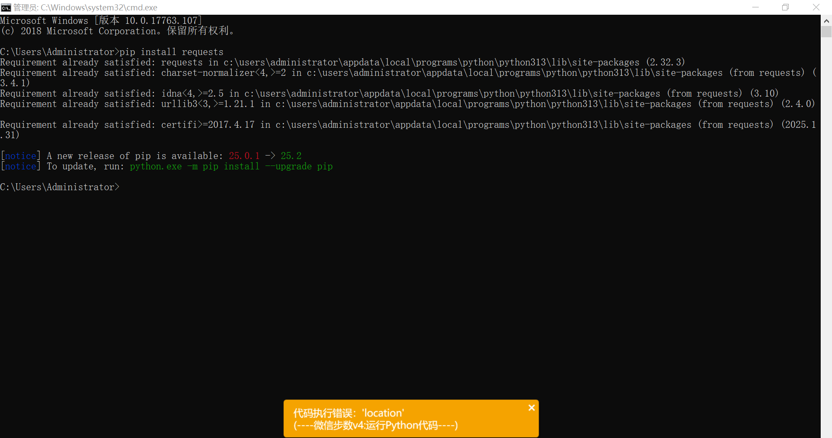Click the first blue [notice] tag

(21, 156)
